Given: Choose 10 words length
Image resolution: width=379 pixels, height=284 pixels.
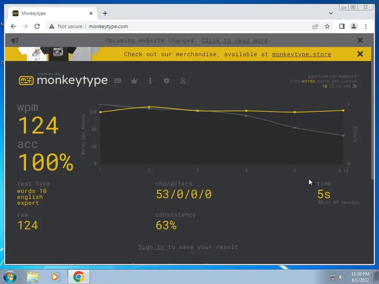Looking at the screenshot, I should tap(325, 86).
